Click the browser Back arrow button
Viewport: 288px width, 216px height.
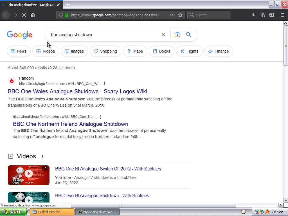point(6,15)
